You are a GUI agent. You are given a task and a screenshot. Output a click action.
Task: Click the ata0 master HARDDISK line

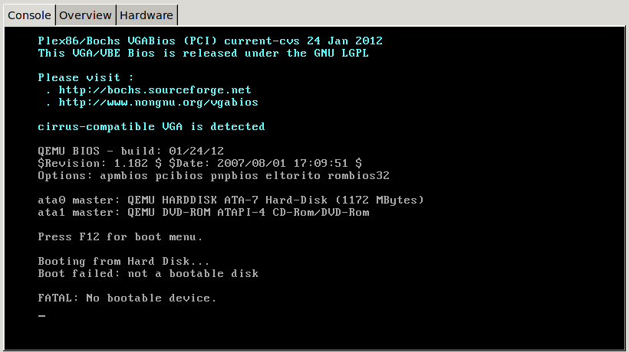click(231, 200)
